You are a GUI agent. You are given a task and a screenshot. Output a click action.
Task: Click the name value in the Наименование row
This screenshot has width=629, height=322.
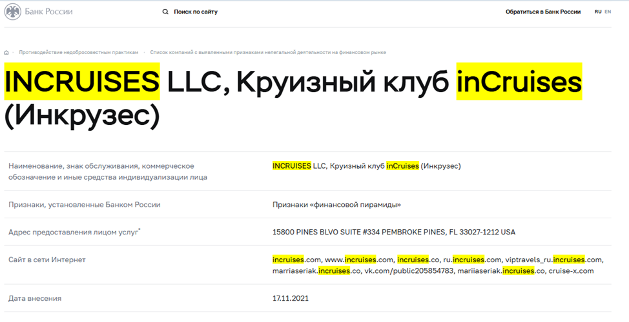[367, 166]
